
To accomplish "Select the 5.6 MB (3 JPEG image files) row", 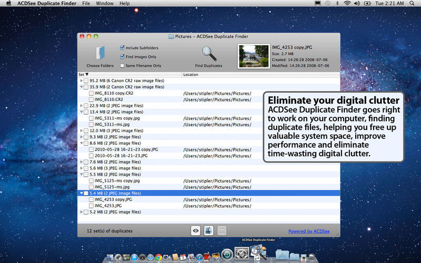I will pyautogui.click(x=208, y=168).
